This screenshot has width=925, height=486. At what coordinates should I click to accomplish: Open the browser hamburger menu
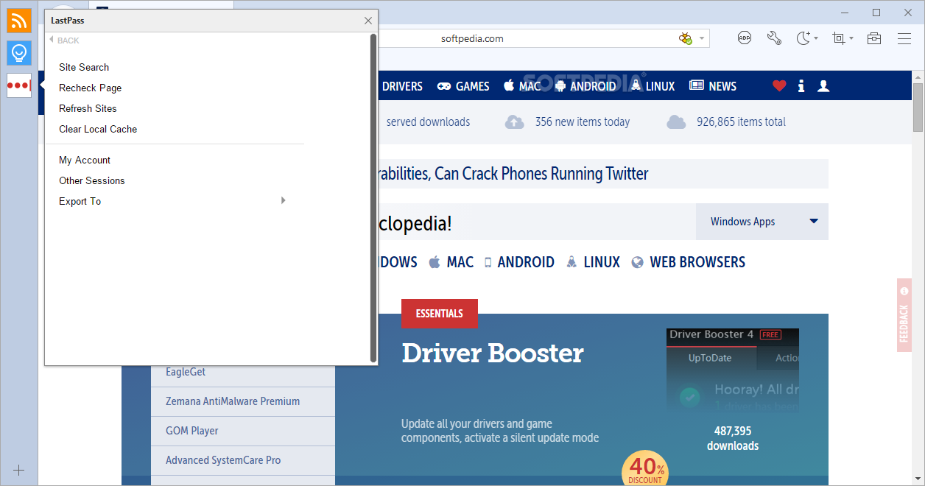point(904,38)
